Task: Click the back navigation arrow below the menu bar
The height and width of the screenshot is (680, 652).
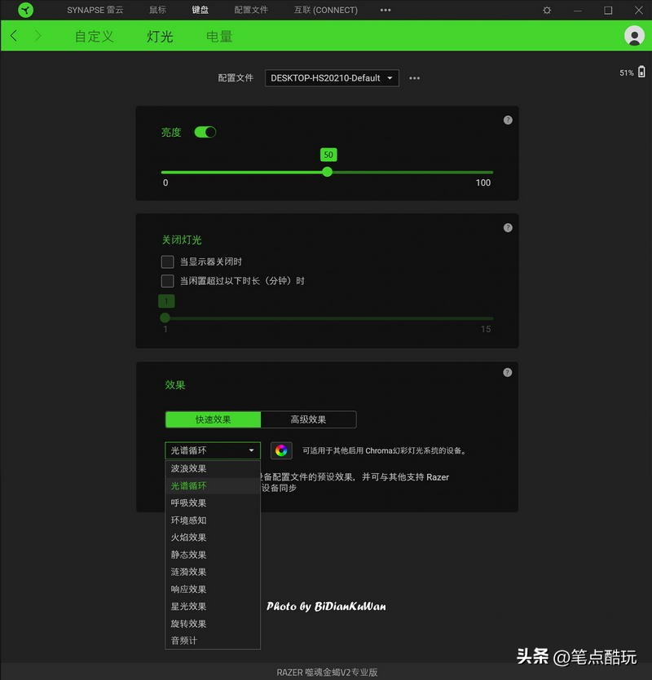Action: coord(14,37)
